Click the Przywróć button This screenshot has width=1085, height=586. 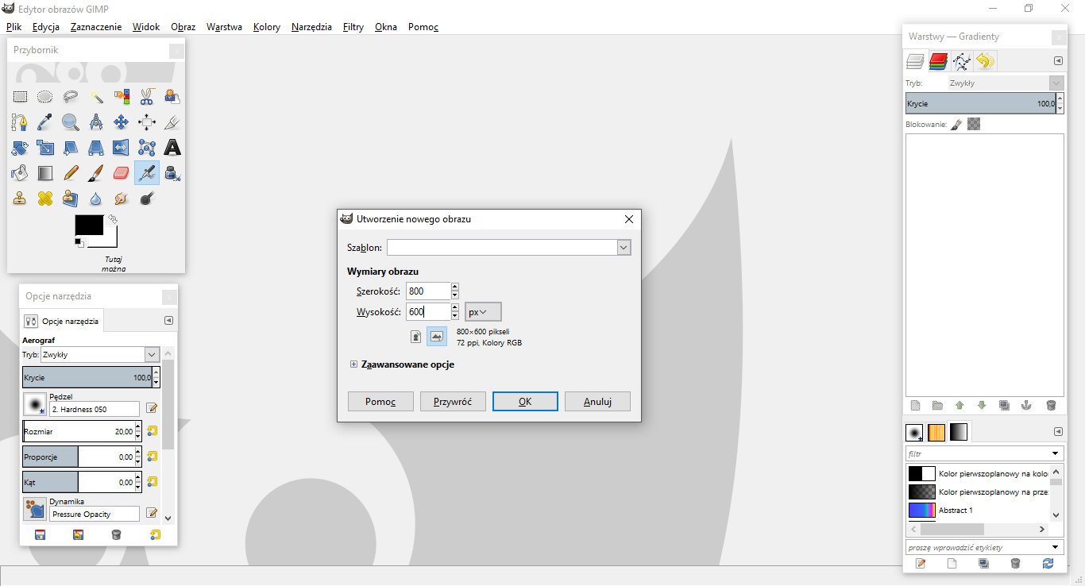[x=453, y=401]
